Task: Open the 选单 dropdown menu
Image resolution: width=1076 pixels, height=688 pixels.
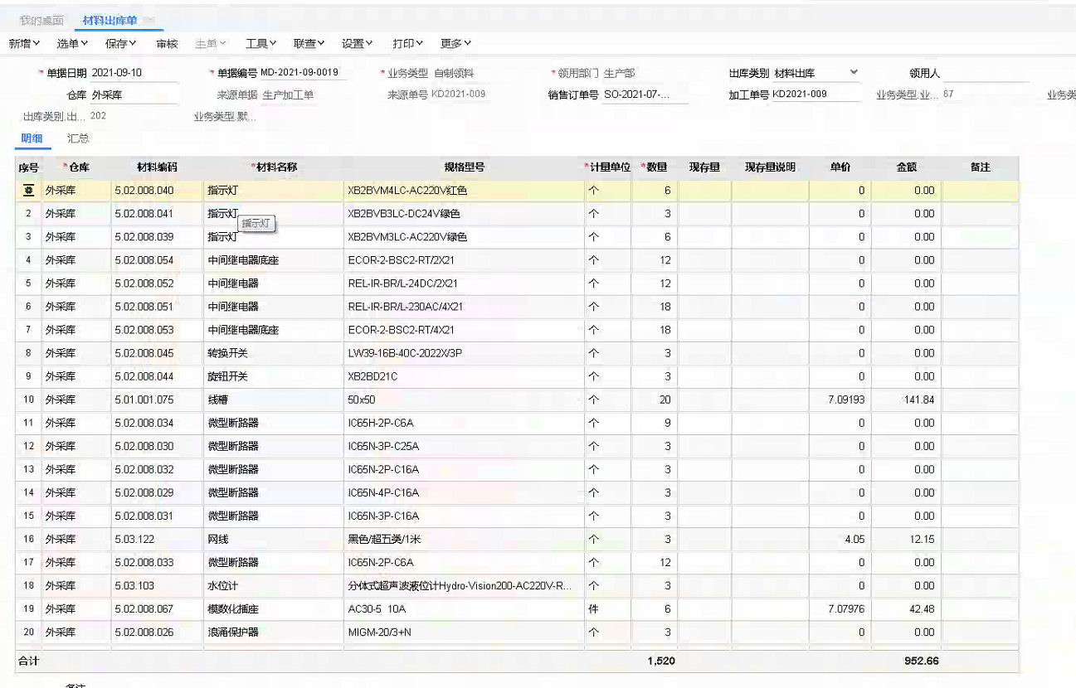Action: [73, 44]
